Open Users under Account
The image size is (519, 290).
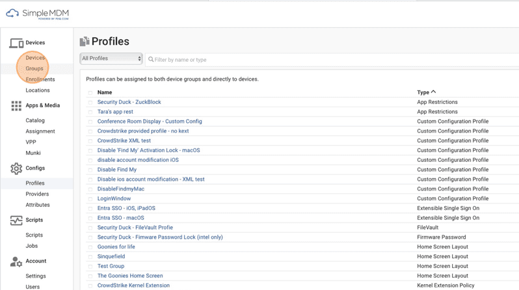[33, 287]
